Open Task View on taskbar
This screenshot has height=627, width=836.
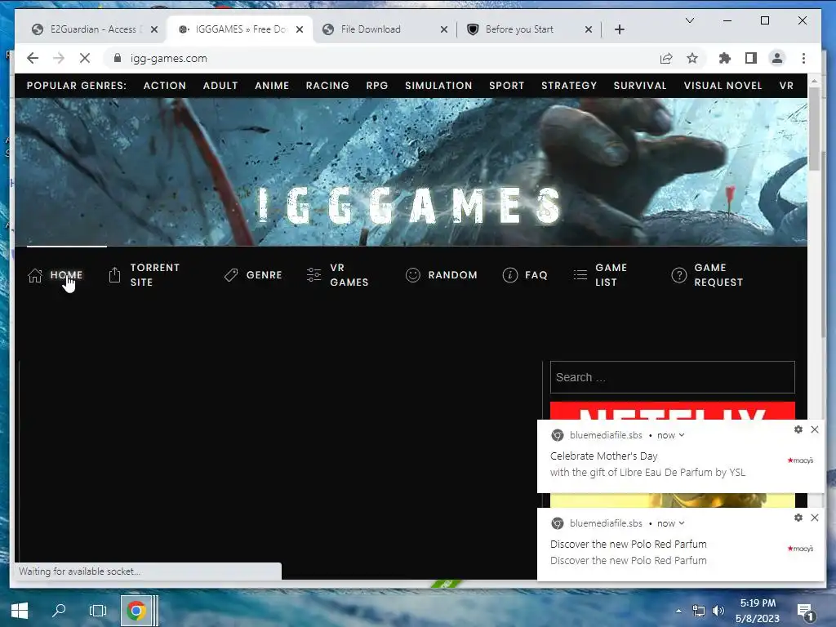[x=98, y=611]
